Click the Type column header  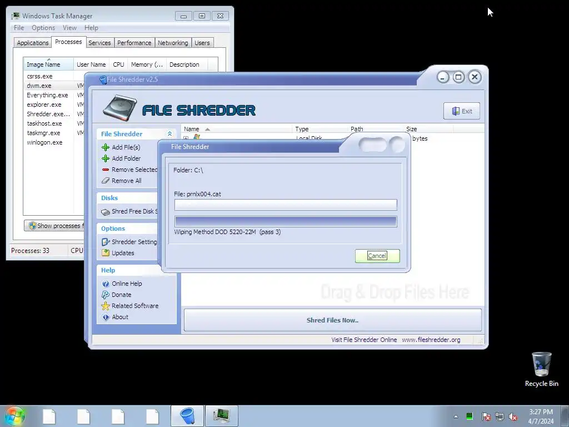click(320, 129)
